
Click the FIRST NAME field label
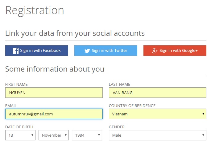[x=17, y=85]
